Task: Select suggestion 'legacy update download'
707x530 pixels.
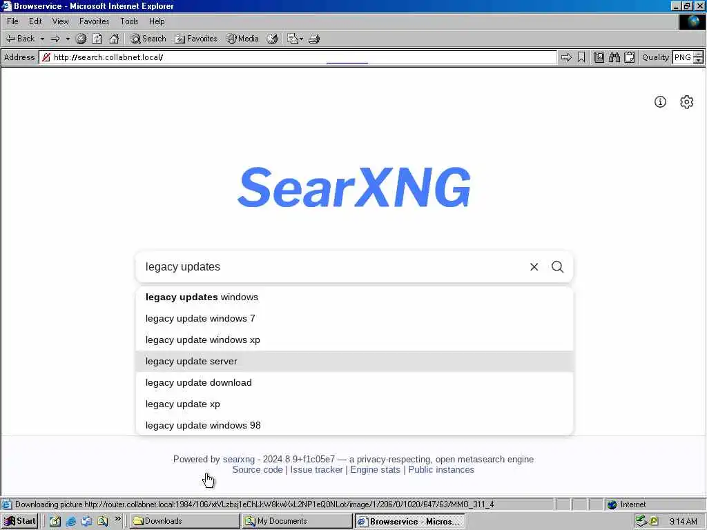Action: [354, 382]
